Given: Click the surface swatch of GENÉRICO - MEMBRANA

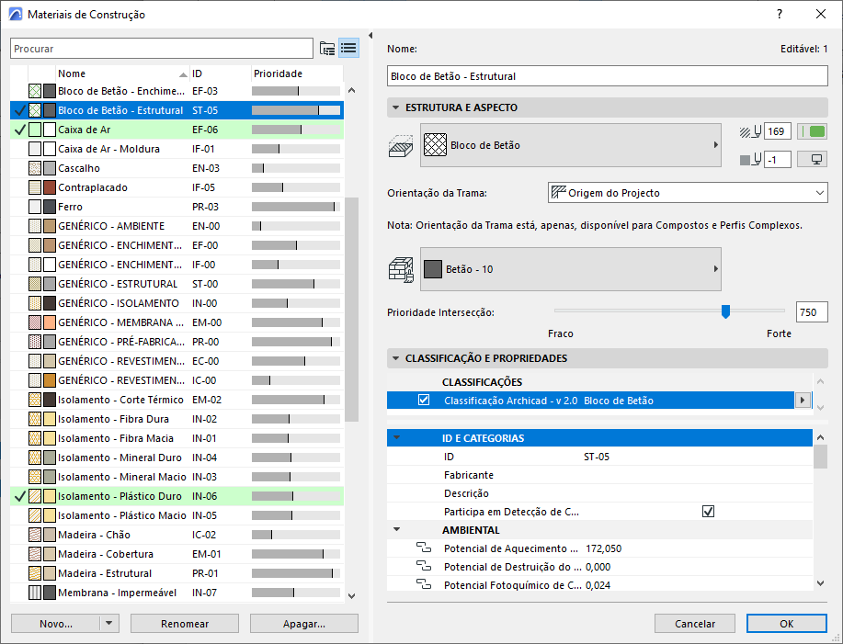Looking at the screenshot, I should [x=50, y=322].
